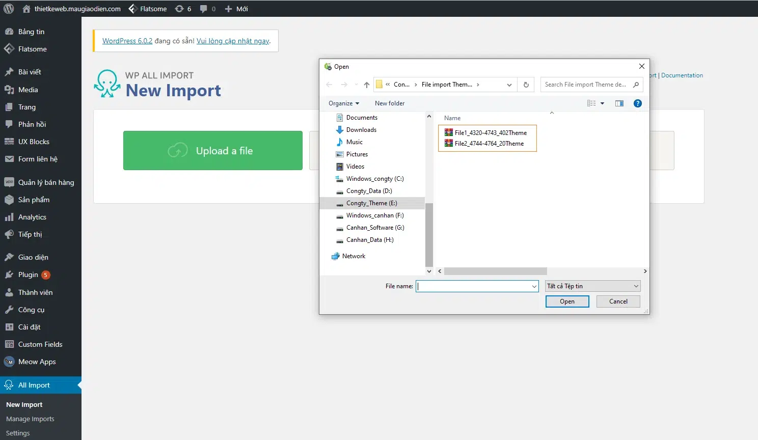Open Plugin menu with 5 updates
Image resolution: width=758 pixels, height=440 pixels.
tap(41, 274)
